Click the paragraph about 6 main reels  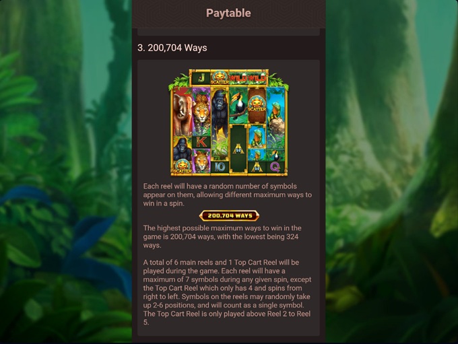pos(227,292)
